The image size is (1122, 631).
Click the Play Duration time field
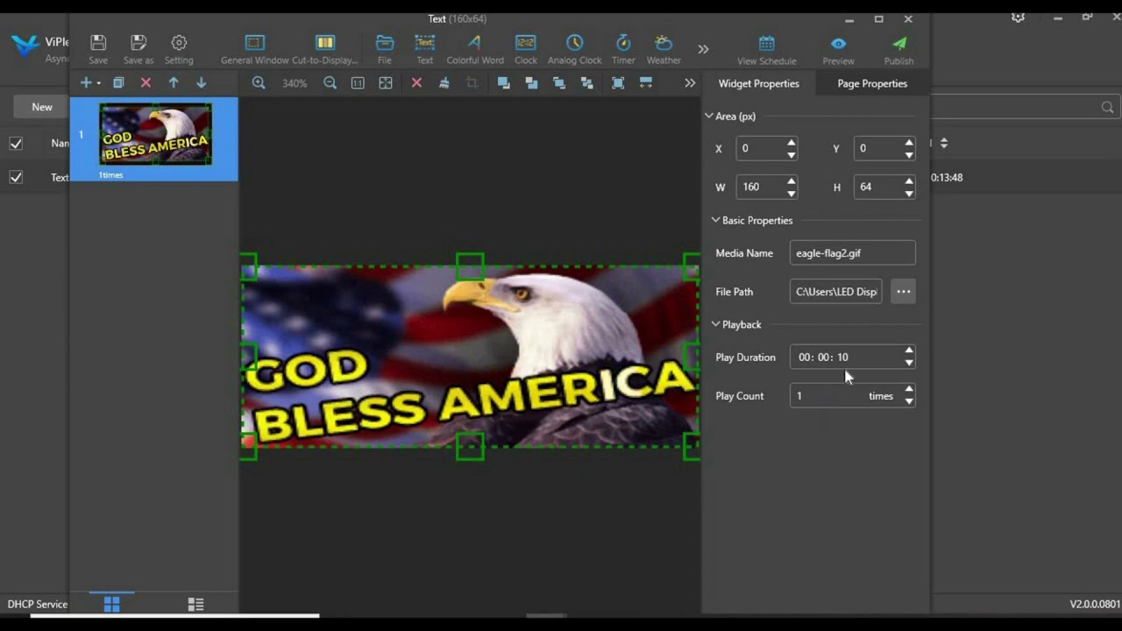tap(847, 358)
